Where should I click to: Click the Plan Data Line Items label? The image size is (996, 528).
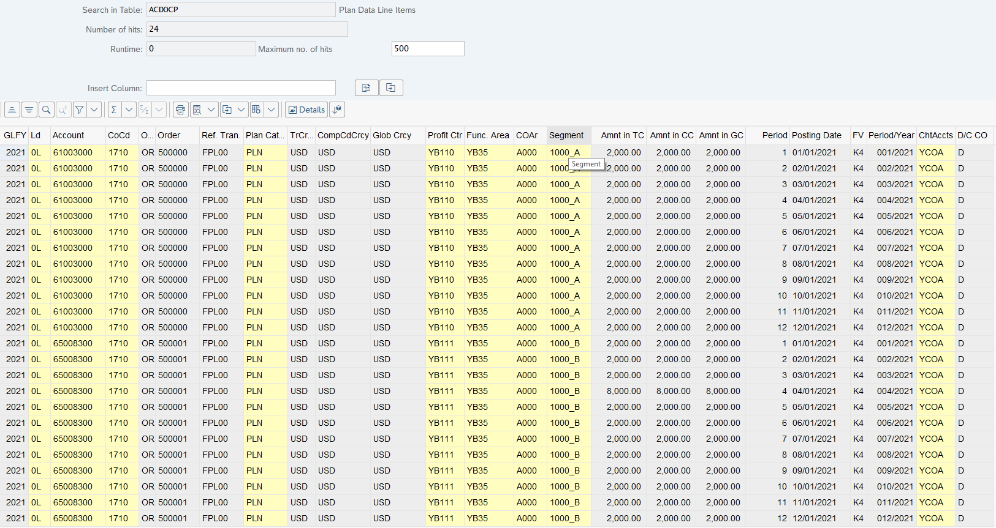(377, 10)
